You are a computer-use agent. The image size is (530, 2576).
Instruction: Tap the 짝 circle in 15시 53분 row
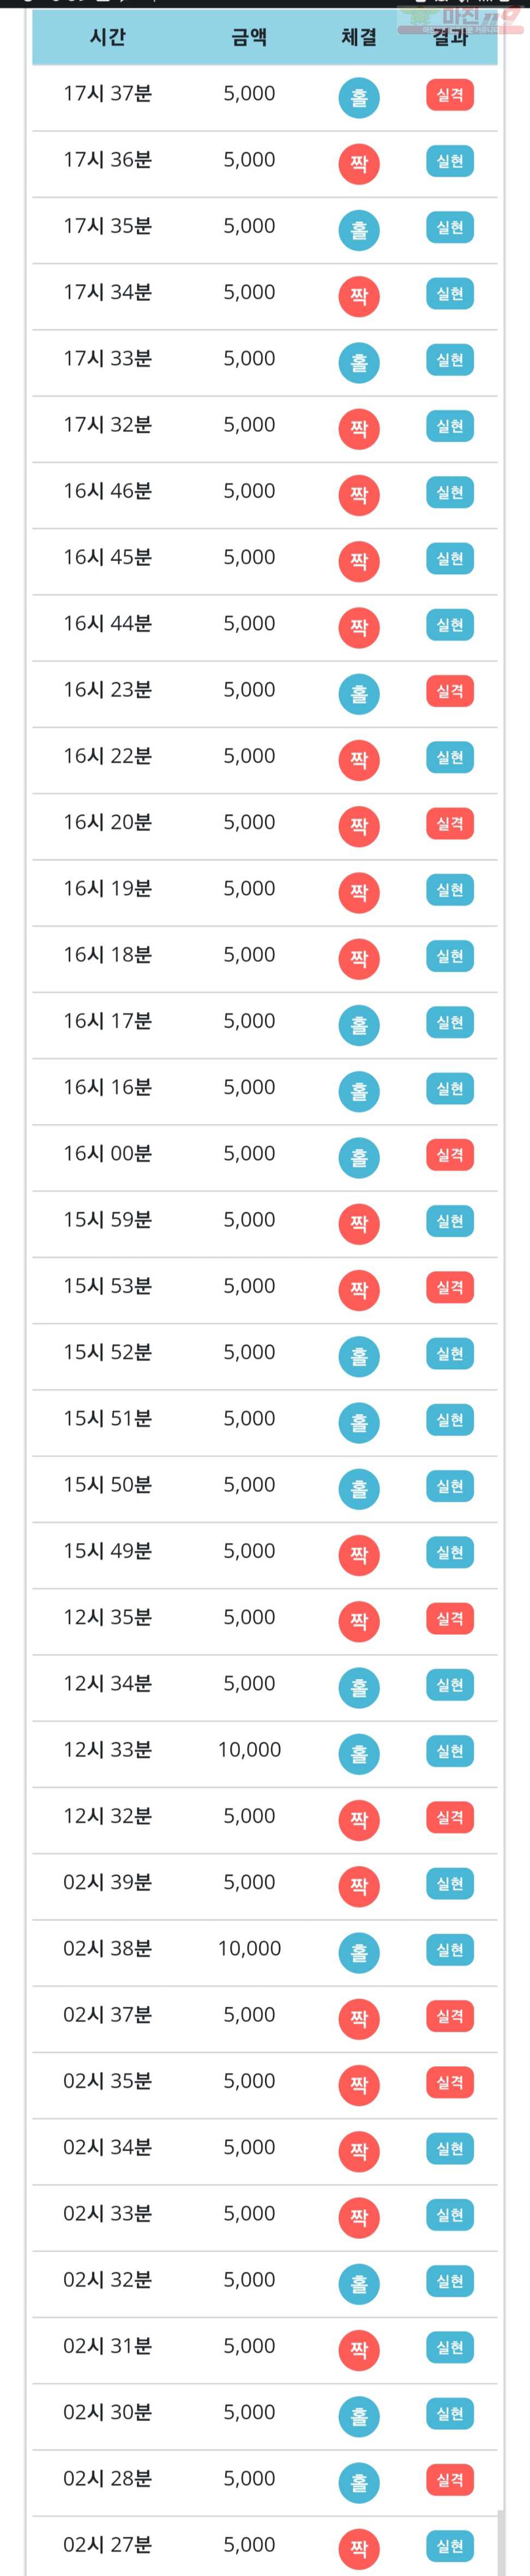coord(359,1290)
